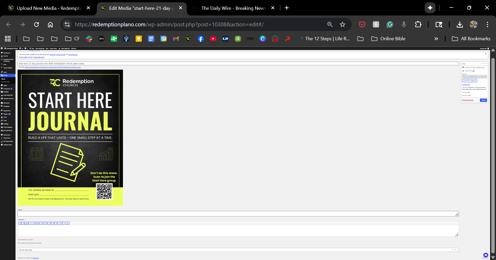Check Exclude this attachment from sitemap
Screen dimensions: 496x260
pyautogui.click(x=19, y=243)
